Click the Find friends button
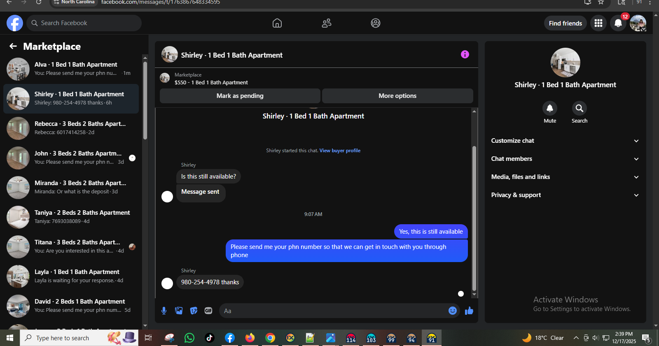The width and height of the screenshot is (659, 346). (566, 23)
